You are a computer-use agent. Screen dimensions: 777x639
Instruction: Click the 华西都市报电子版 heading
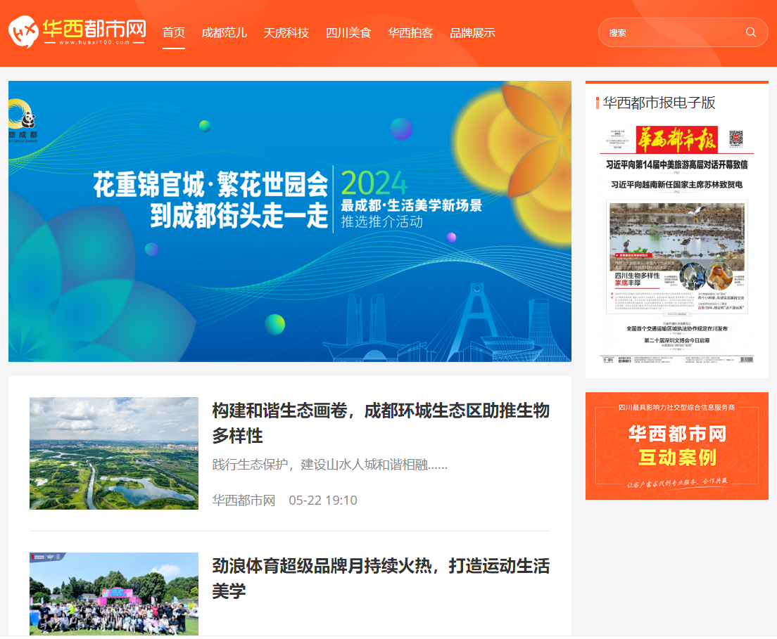pyautogui.click(x=659, y=103)
